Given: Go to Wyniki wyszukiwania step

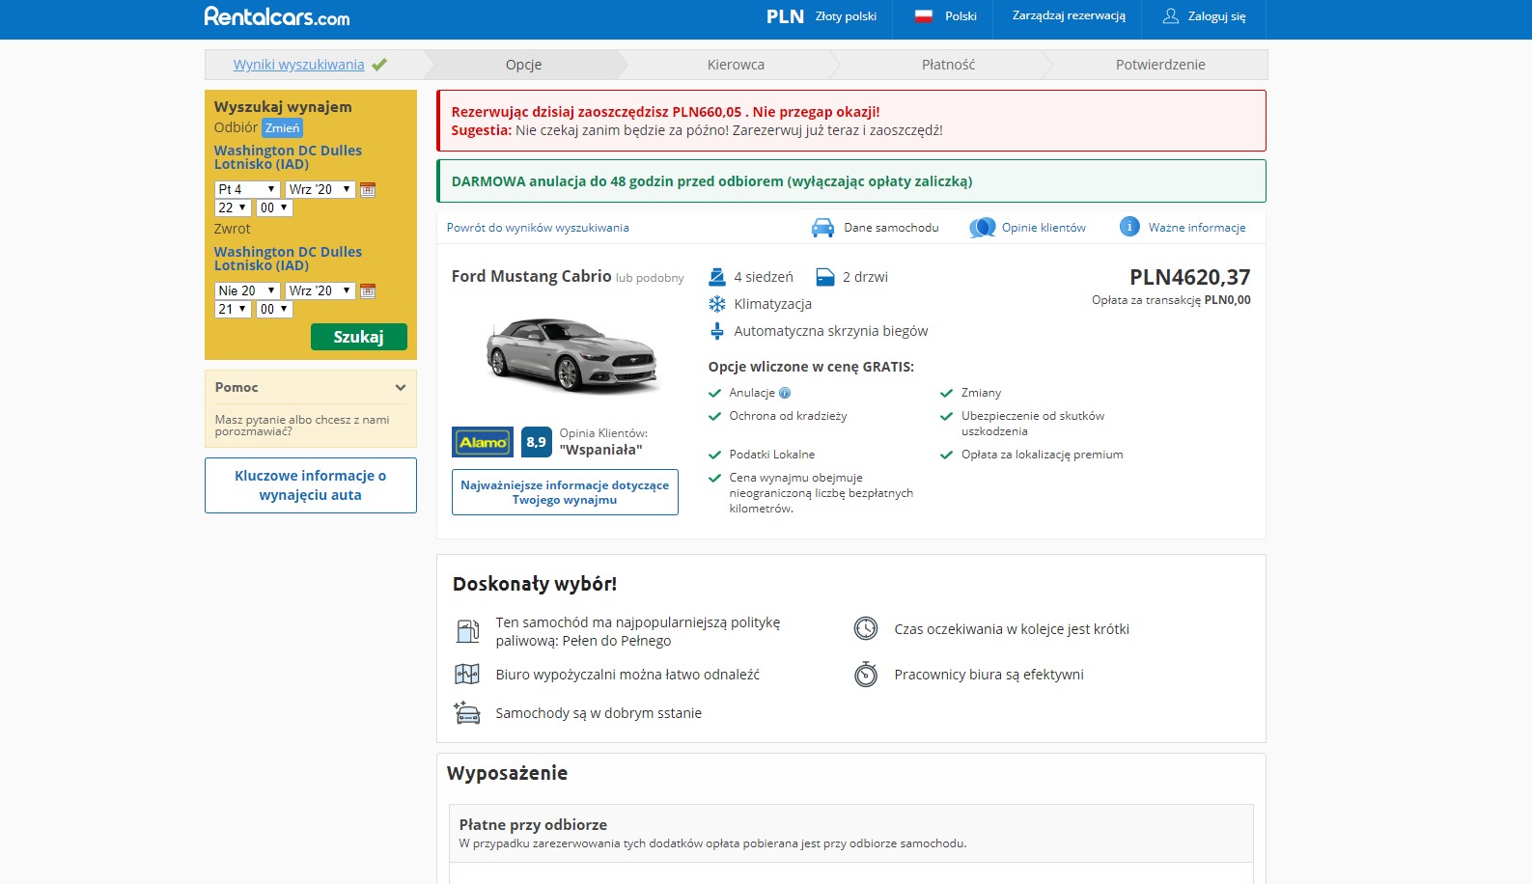Looking at the screenshot, I should click(299, 65).
